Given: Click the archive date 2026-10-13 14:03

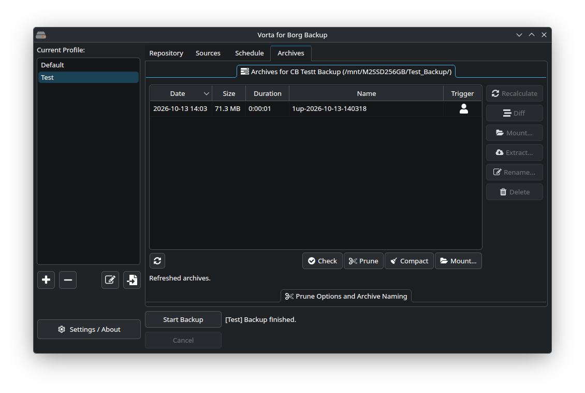Looking at the screenshot, I should pos(180,109).
